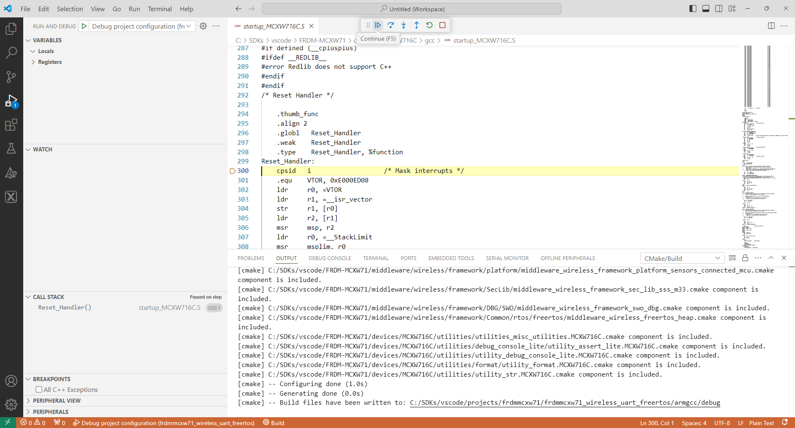Open the Terminal menu
The height and width of the screenshot is (428, 795).
(x=159, y=9)
